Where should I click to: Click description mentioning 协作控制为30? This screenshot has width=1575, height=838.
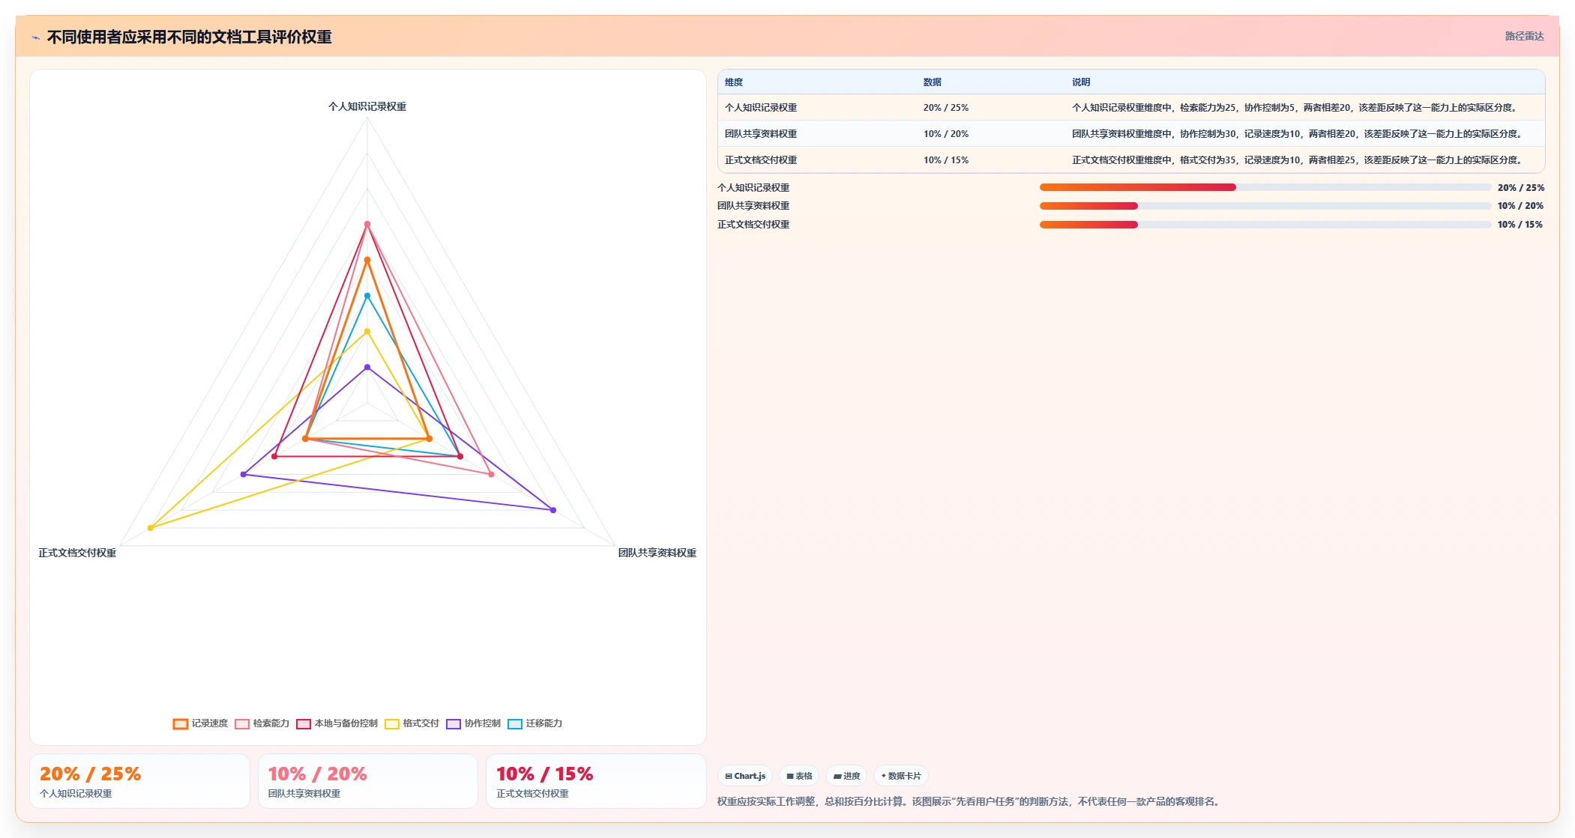(1298, 134)
